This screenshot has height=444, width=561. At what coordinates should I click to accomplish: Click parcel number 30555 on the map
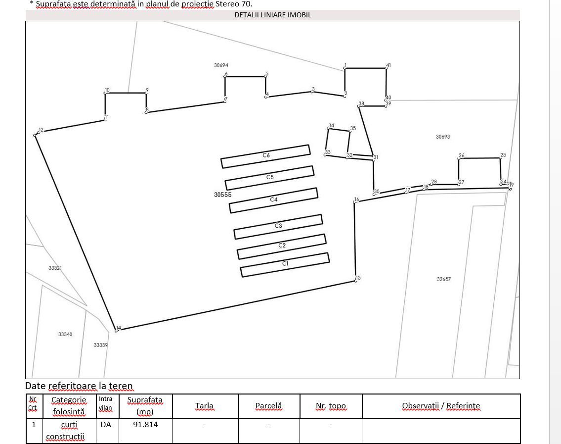[222, 195]
